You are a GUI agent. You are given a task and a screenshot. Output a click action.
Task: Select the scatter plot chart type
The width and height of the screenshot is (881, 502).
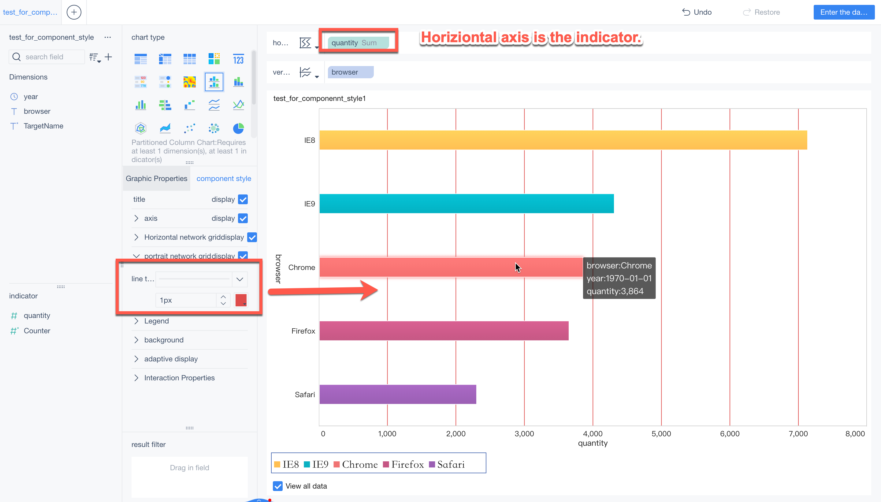coord(189,128)
